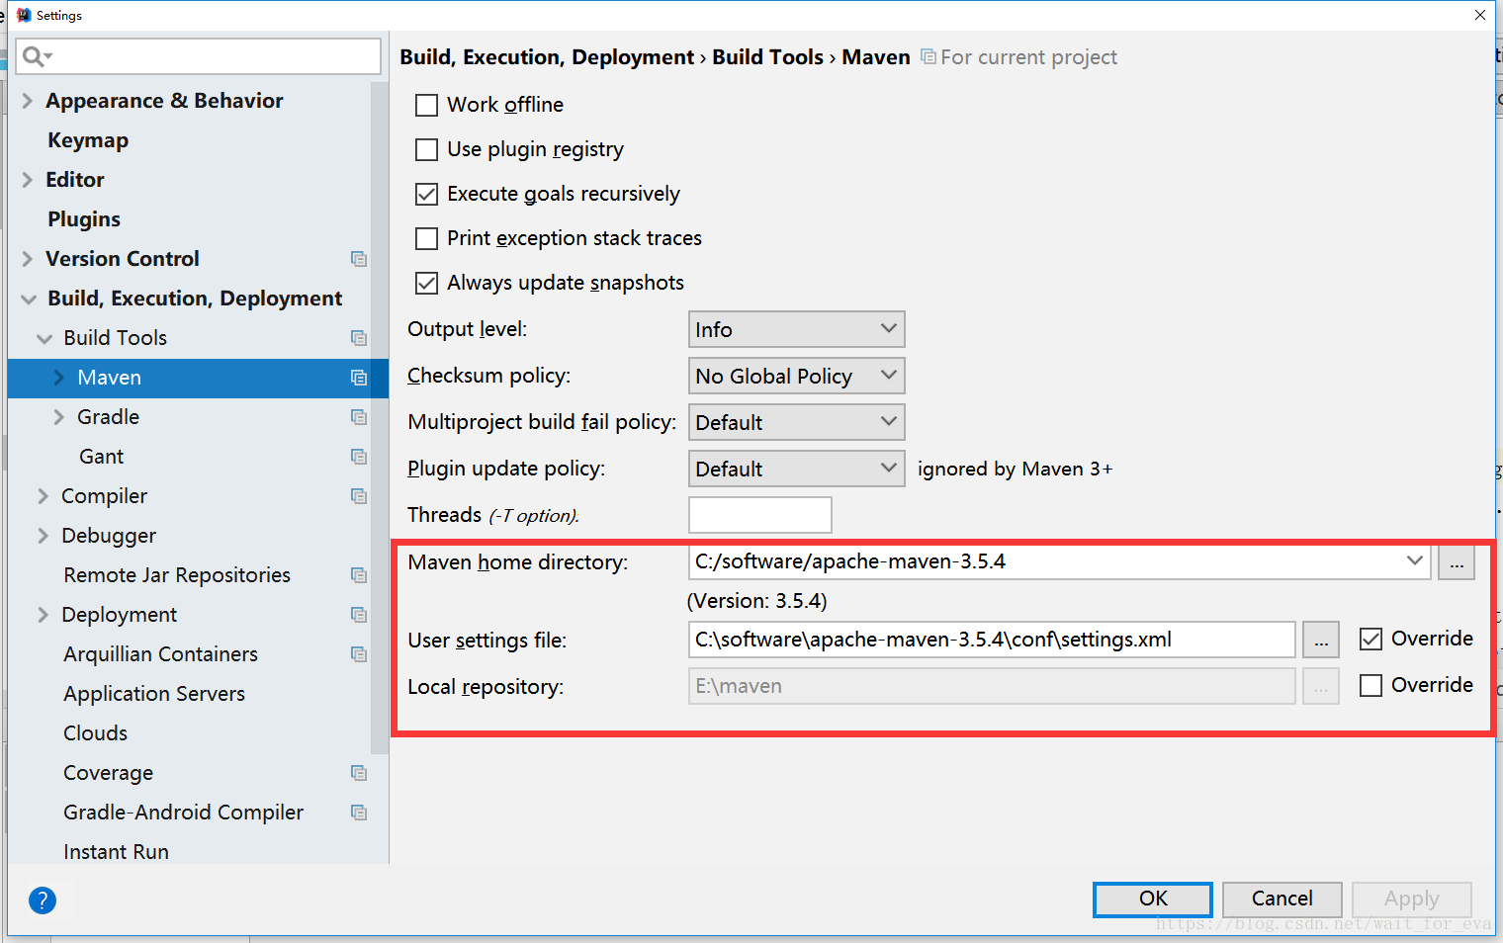The image size is (1503, 943).
Task: Click project-level icon next to Remote Jar Repositories
Action: point(359,575)
